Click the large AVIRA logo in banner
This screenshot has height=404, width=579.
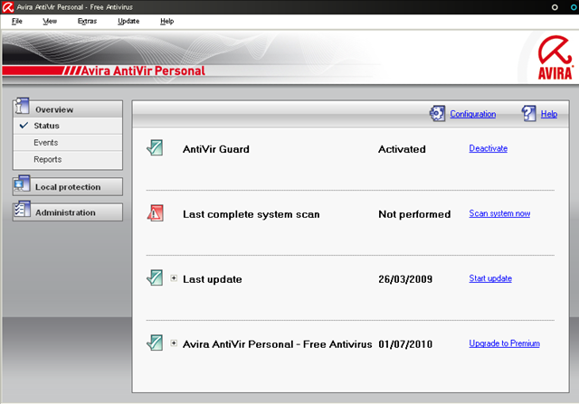click(x=555, y=57)
